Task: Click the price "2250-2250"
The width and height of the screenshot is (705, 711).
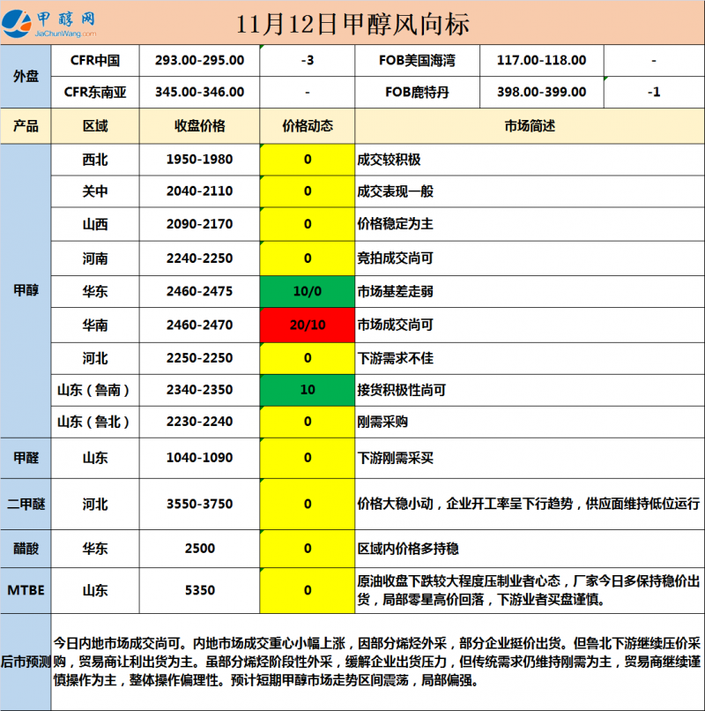Action: click(x=199, y=358)
